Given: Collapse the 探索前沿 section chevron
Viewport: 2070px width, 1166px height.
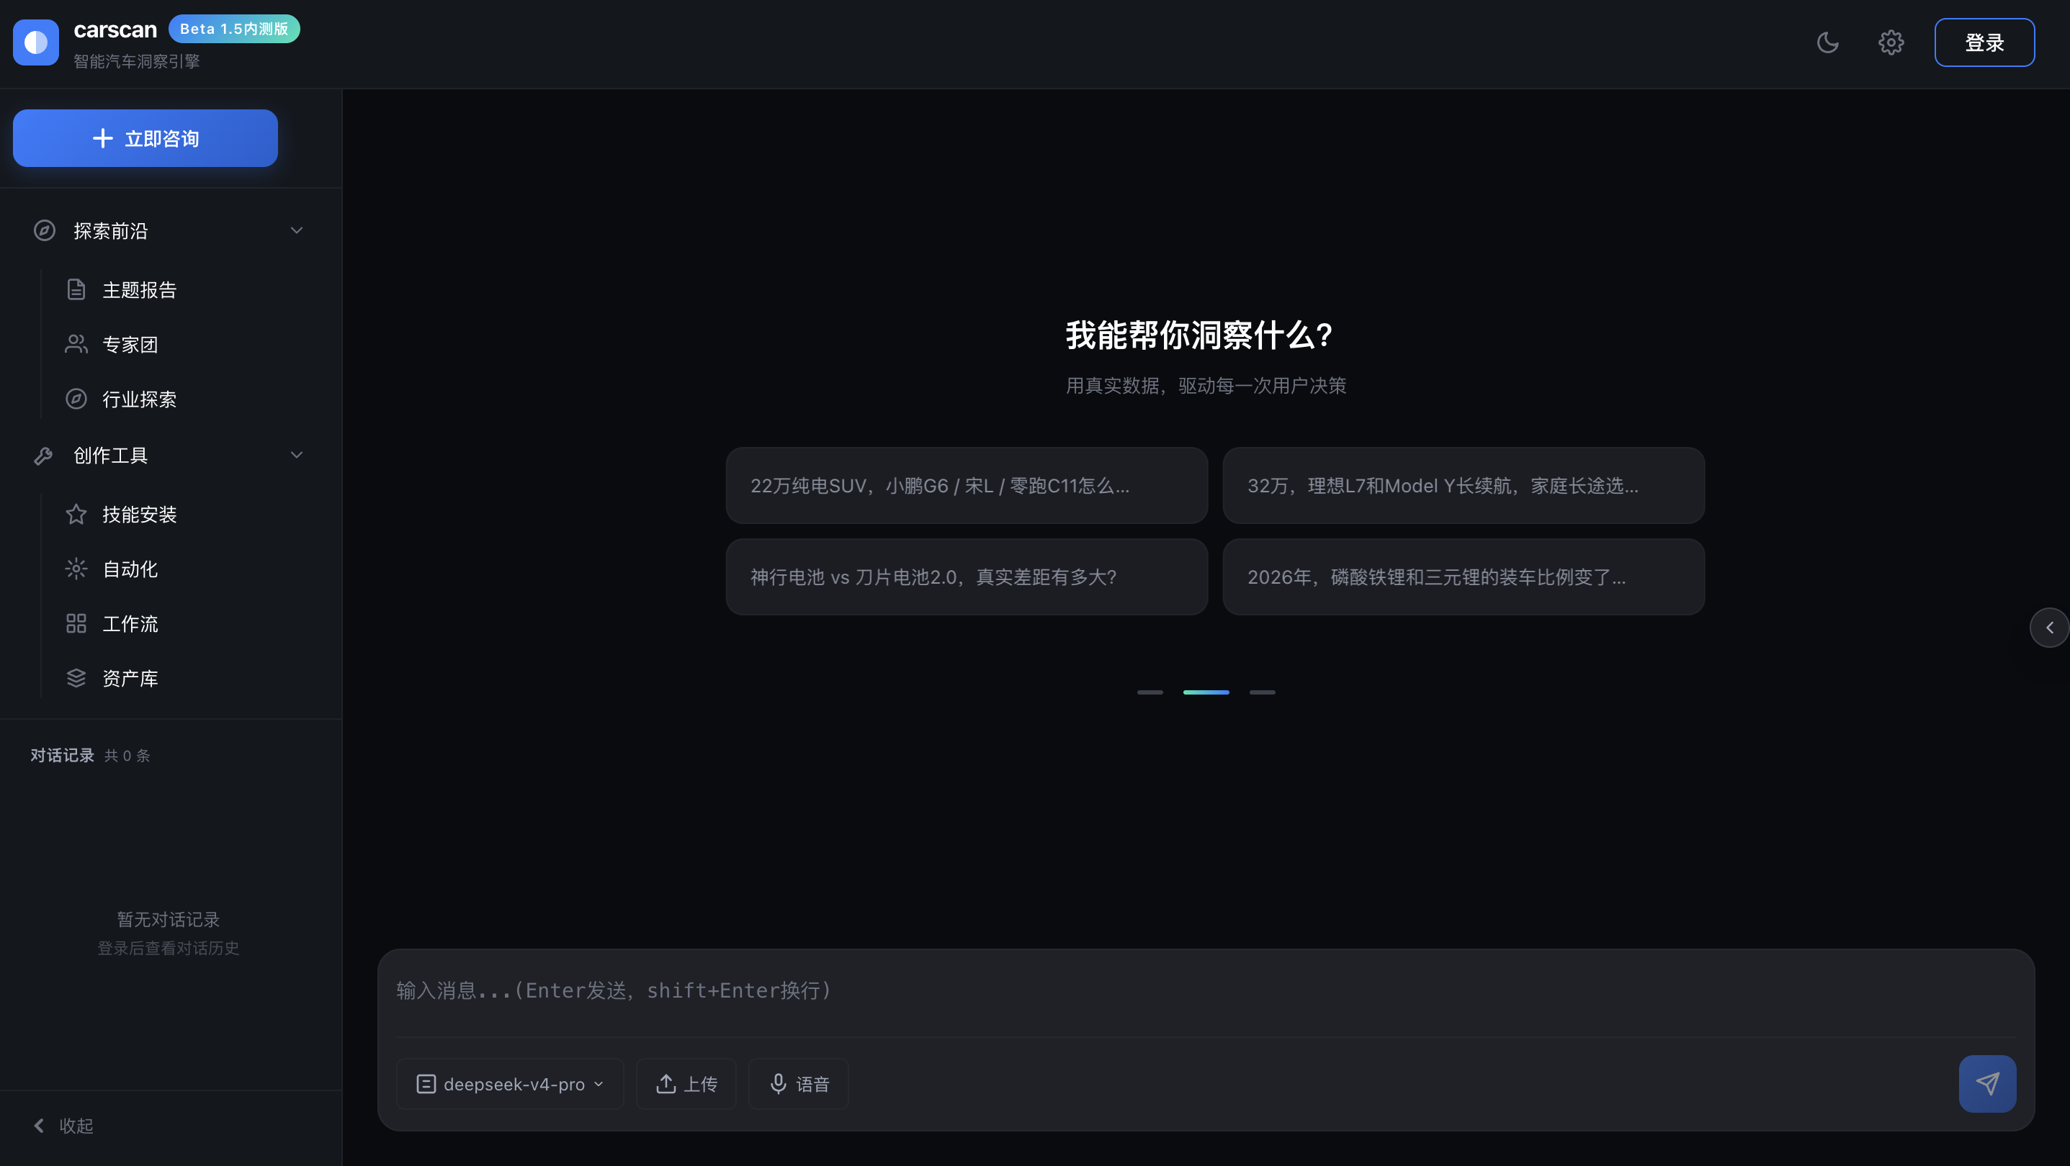Looking at the screenshot, I should 297,230.
